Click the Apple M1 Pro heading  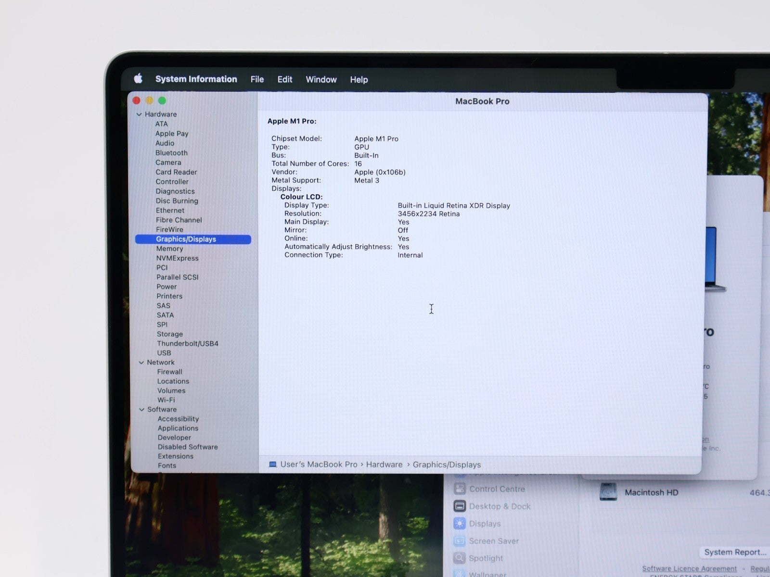pyautogui.click(x=292, y=121)
